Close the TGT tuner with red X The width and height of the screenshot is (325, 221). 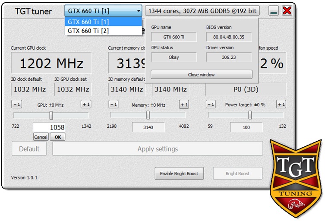pos(287,11)
